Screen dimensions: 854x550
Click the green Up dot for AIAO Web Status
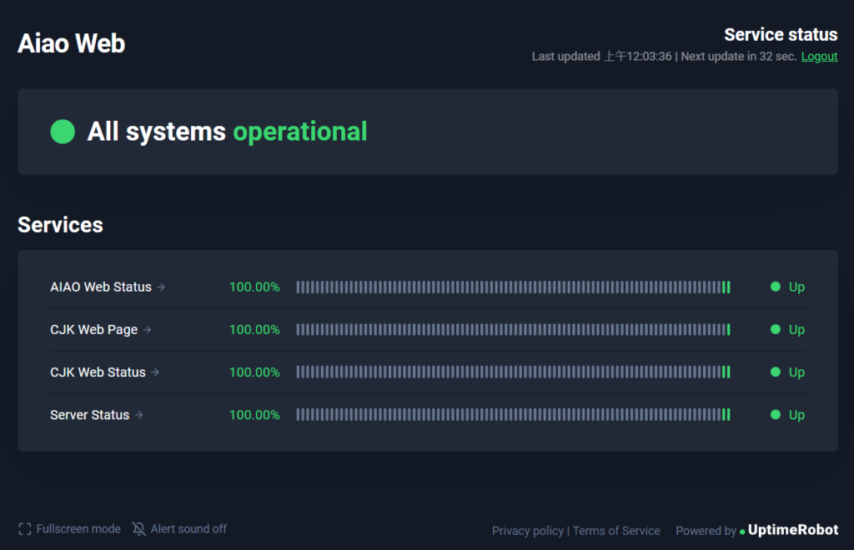776,287
